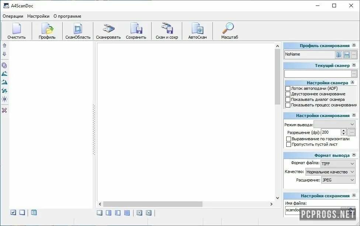
Task: Click the flip/rotate 180 icon
Action: [x=4, y=91]
